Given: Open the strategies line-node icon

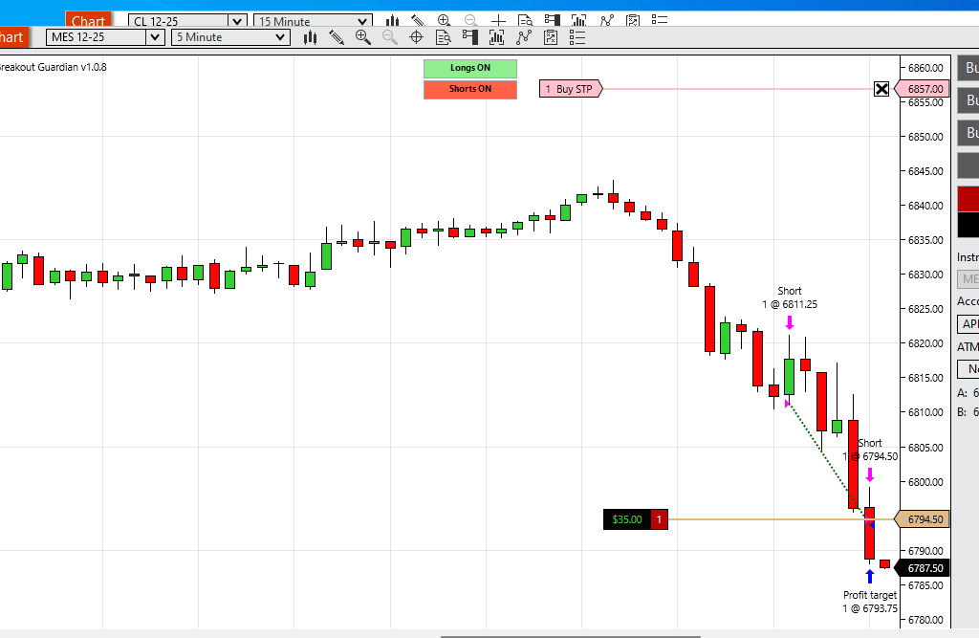Looking at the screenshot, I should tap(524, 37).
